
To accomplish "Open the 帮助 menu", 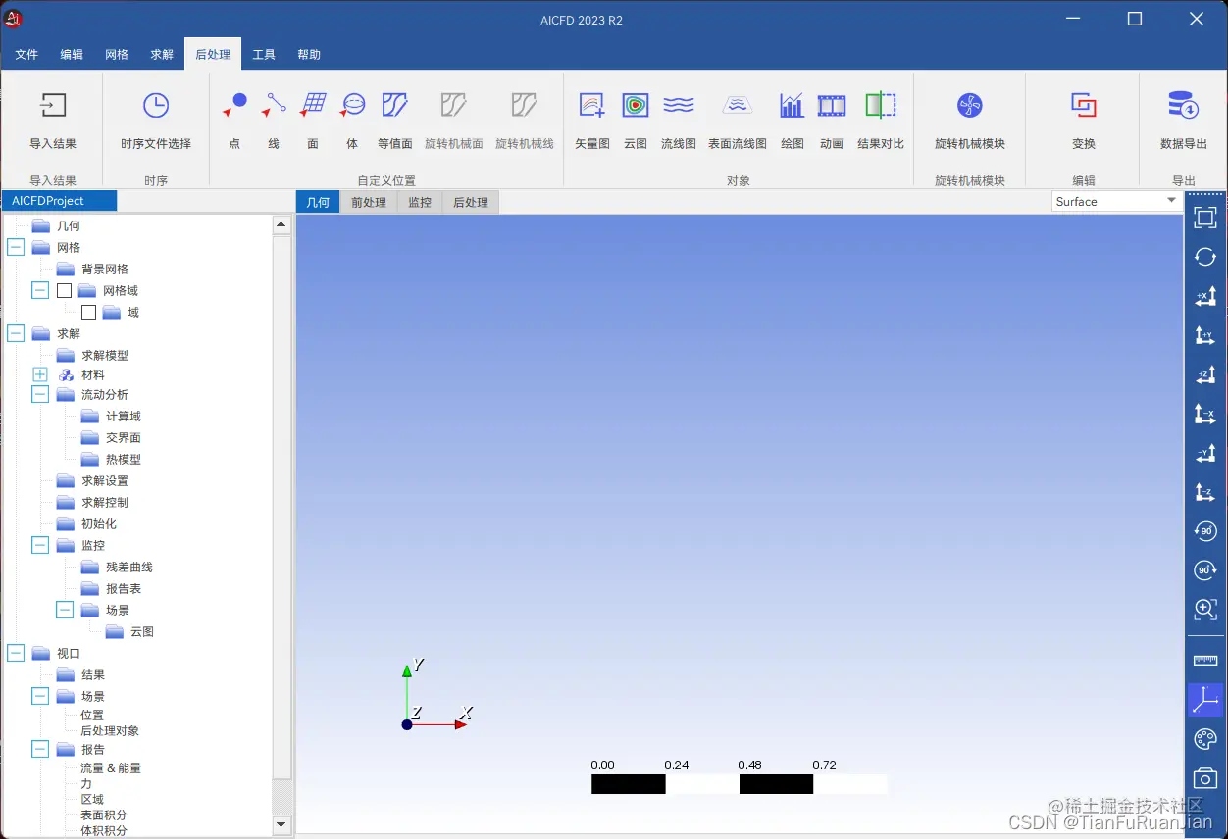I will (309, 55).
